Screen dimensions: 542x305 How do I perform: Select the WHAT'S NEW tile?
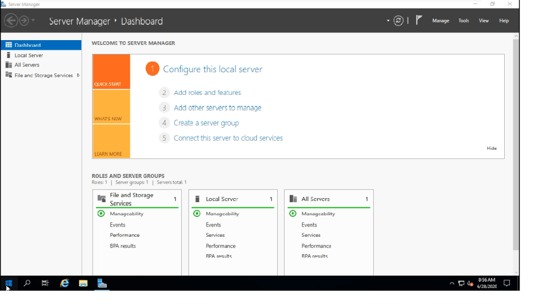[111, 107]
